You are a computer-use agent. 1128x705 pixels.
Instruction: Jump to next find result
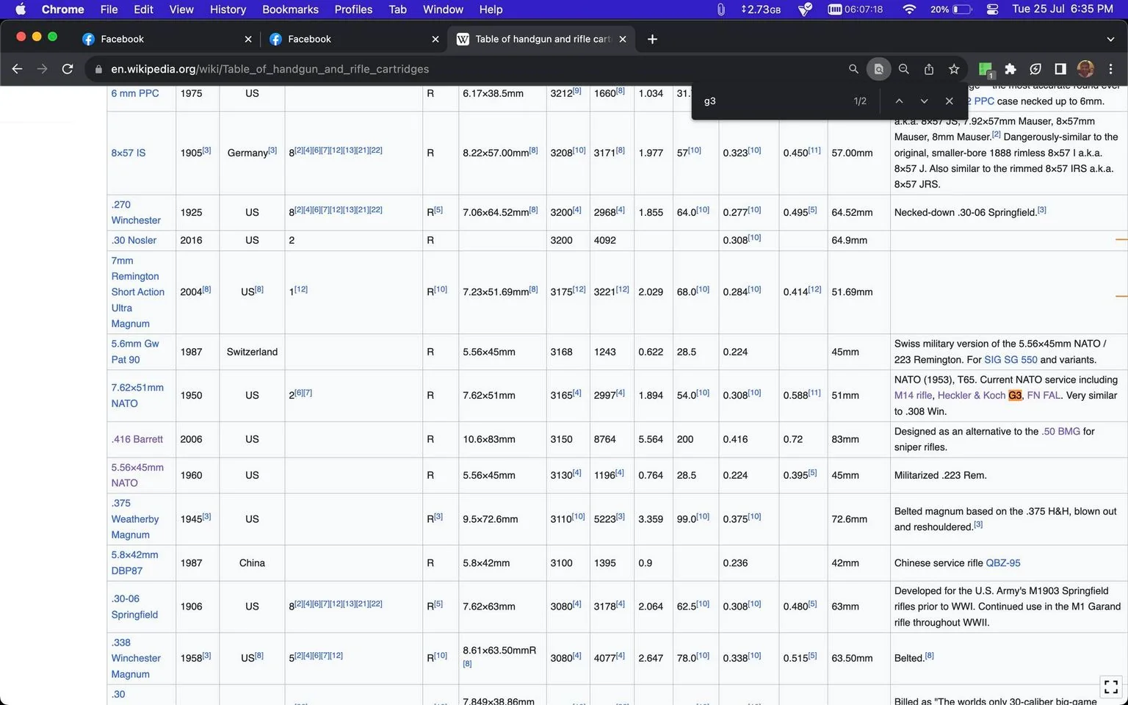pyautogui.click(x=924, y=101)
